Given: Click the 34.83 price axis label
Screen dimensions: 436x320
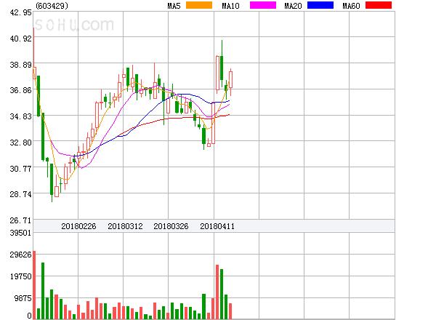Looking at the screenshot, I should point(20,116).
